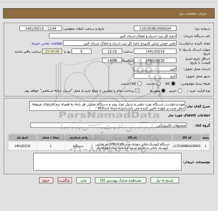This screenshot has height=211, width=218.
Task: Click the validity time field 14:00
Action: point(112,60)
